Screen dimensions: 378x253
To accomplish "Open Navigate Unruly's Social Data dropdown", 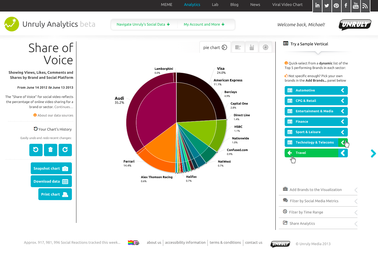I will 143,24.
